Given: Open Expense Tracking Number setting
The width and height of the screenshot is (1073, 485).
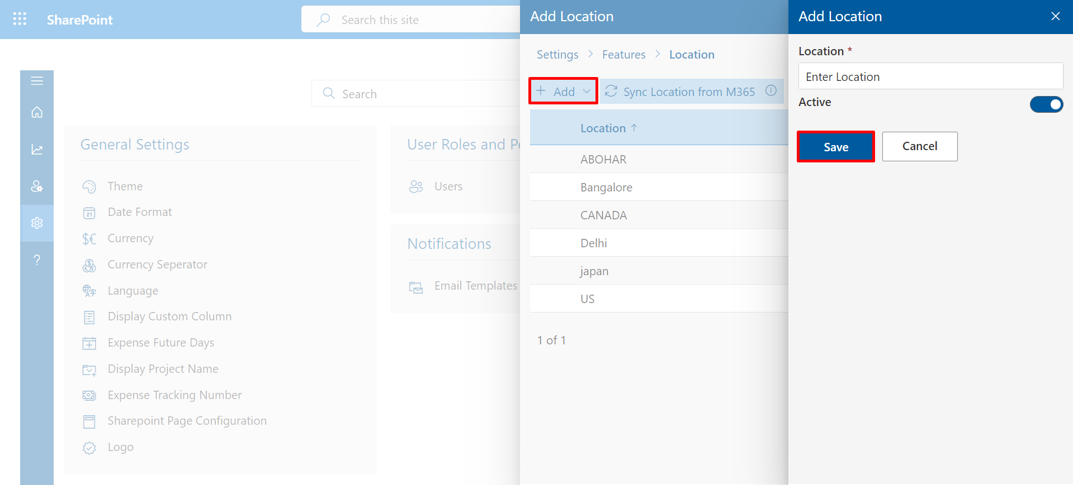Looking at the screenshot, I should [174, 395].
